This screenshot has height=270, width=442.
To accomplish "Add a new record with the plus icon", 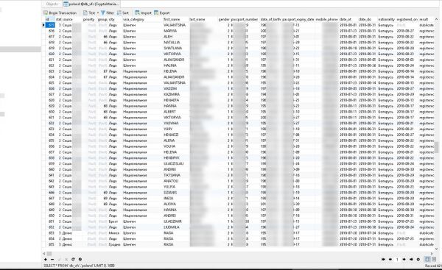I will tap(46, 259).
